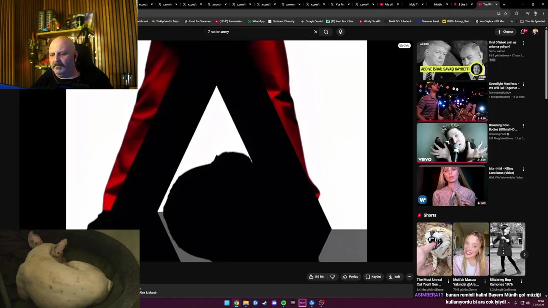This screenshot has width=548, height=308.
Task: Start voice search with the microphone icon
Action: 340,32
